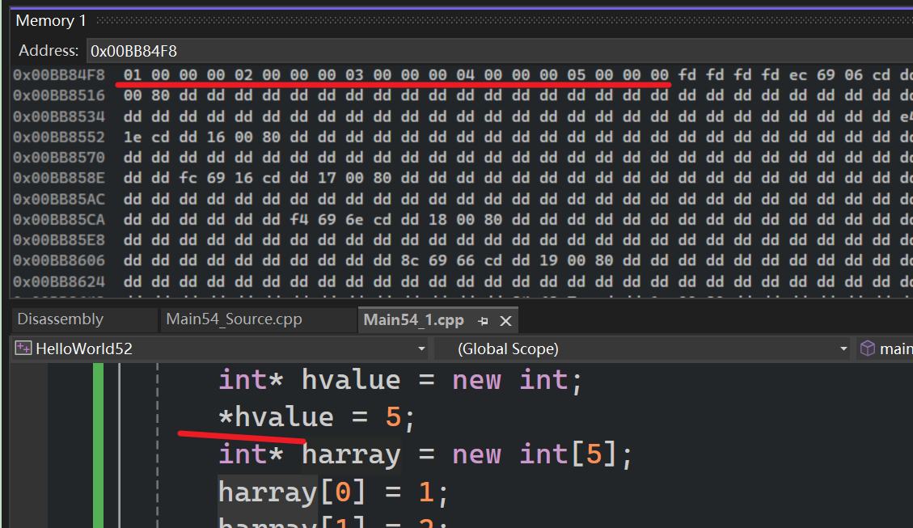The width and height of the screenshot is (913, 528).
Task: Click on the harray[0] = 1 line
Action: coord(332,492)
